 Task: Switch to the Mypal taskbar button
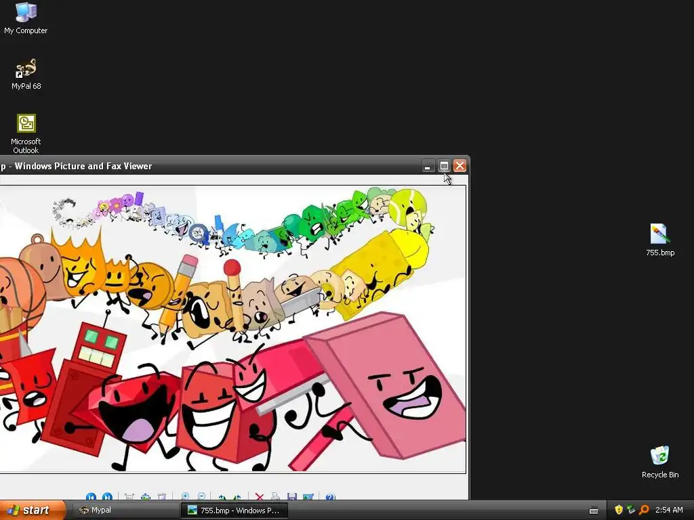click(x=125, y=511)
